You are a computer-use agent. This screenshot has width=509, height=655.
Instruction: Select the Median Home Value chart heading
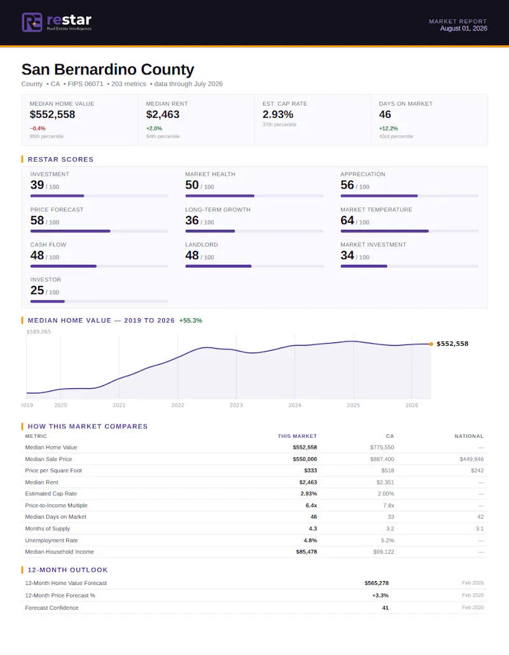pyautogui.click(x=101, y=320)
